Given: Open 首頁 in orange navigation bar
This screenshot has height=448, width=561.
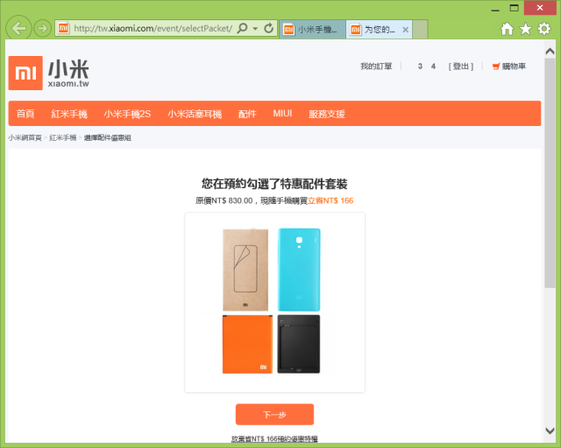Looking at the screenshot, I should click(25, 114).
